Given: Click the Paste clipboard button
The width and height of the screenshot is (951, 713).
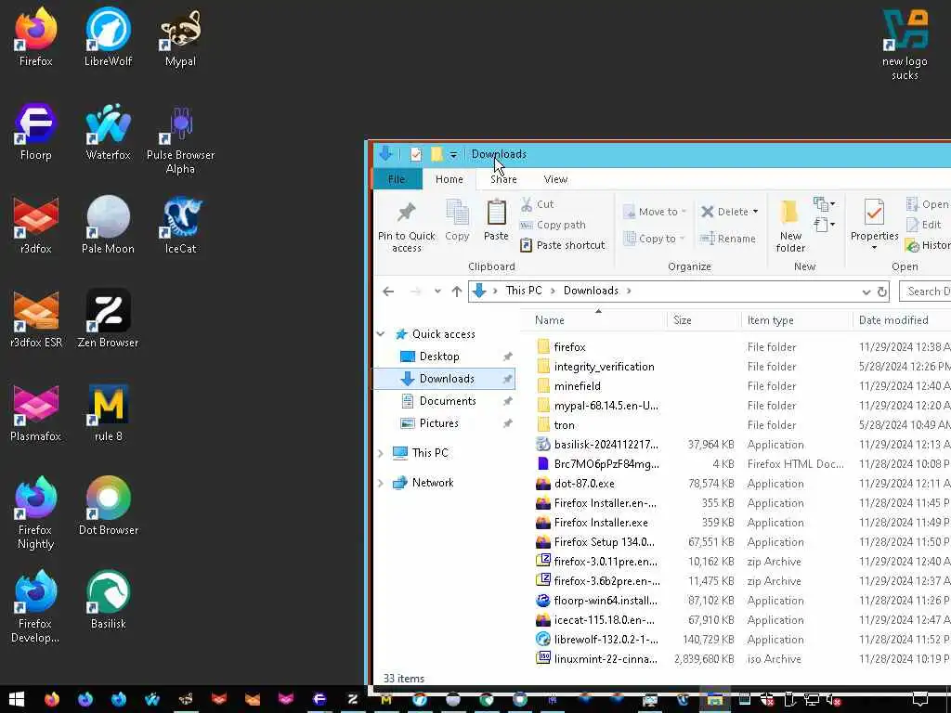Looking at the screenshot, I should (x=496, y=221).
